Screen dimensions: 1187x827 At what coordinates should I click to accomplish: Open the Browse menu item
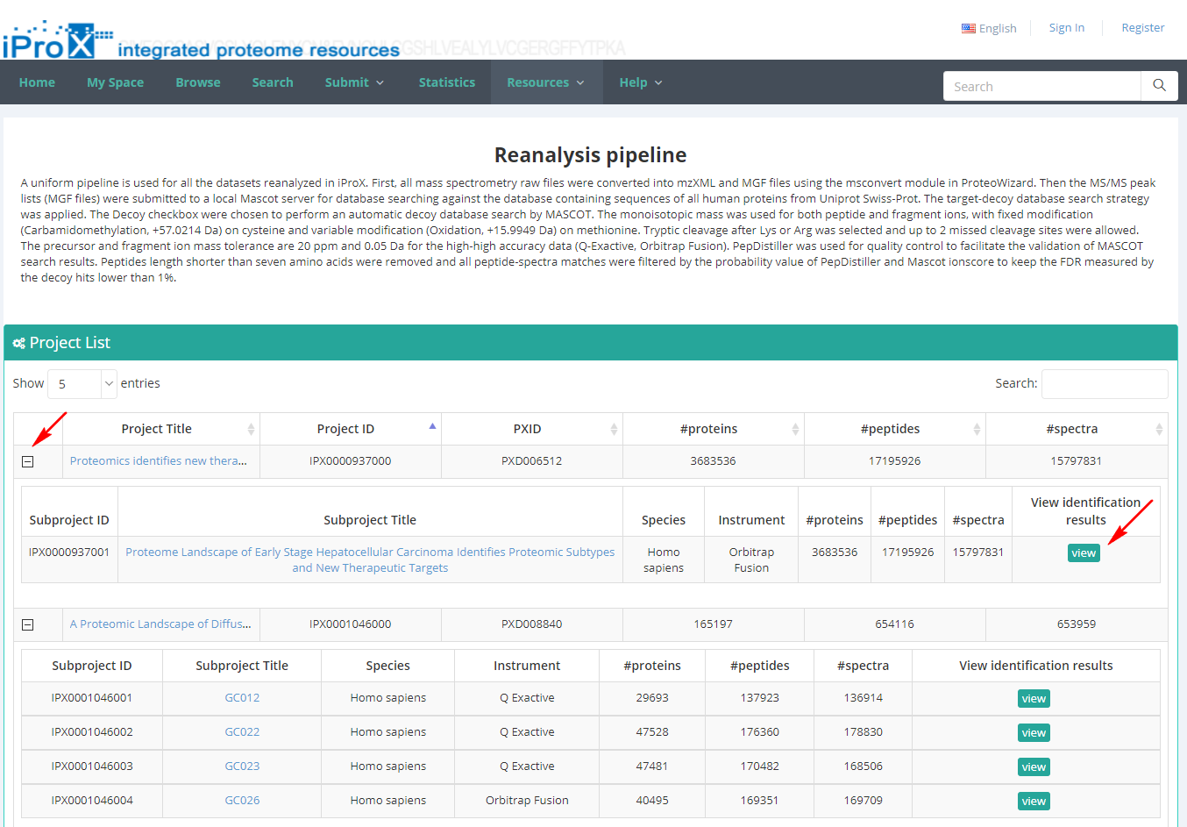tap(198, 82)
